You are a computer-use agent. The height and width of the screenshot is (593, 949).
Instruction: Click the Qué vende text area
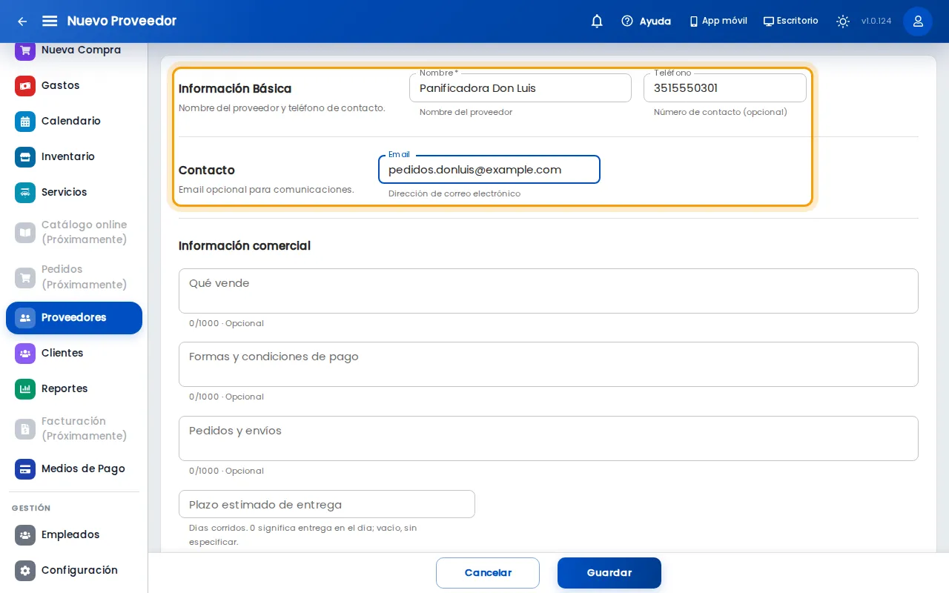pos(549,291)
